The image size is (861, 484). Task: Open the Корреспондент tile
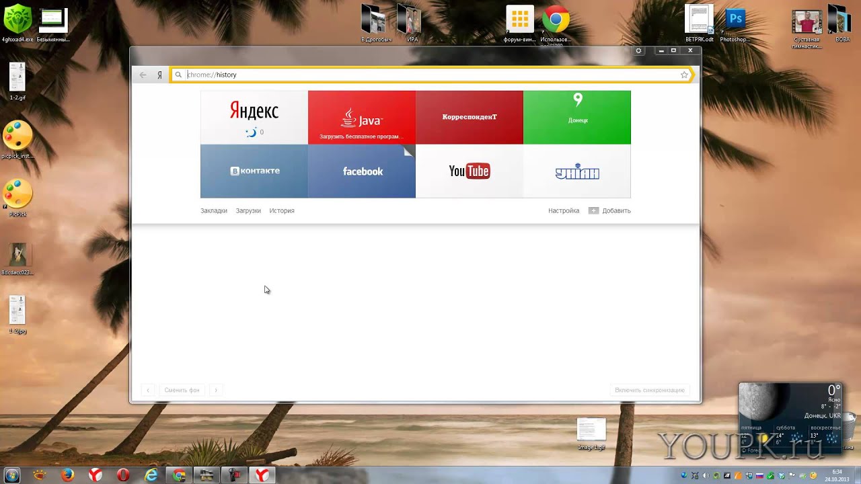click(470, 117)
